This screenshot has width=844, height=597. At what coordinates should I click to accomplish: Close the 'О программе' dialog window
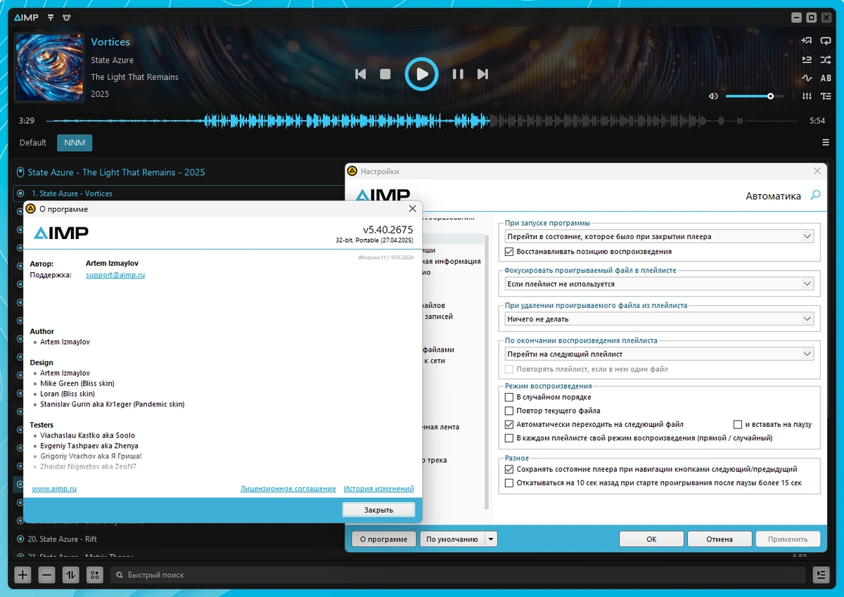[x=412, y=209]
